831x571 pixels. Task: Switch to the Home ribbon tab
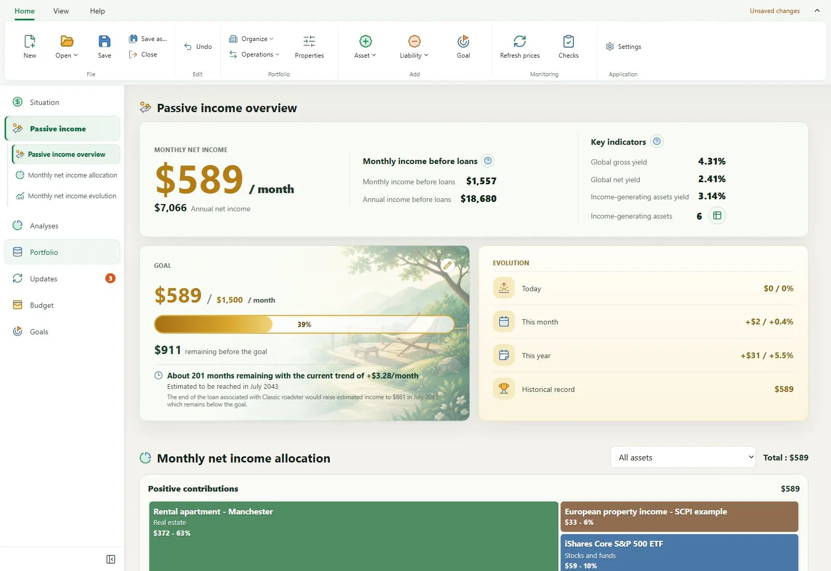coord(24,11)
